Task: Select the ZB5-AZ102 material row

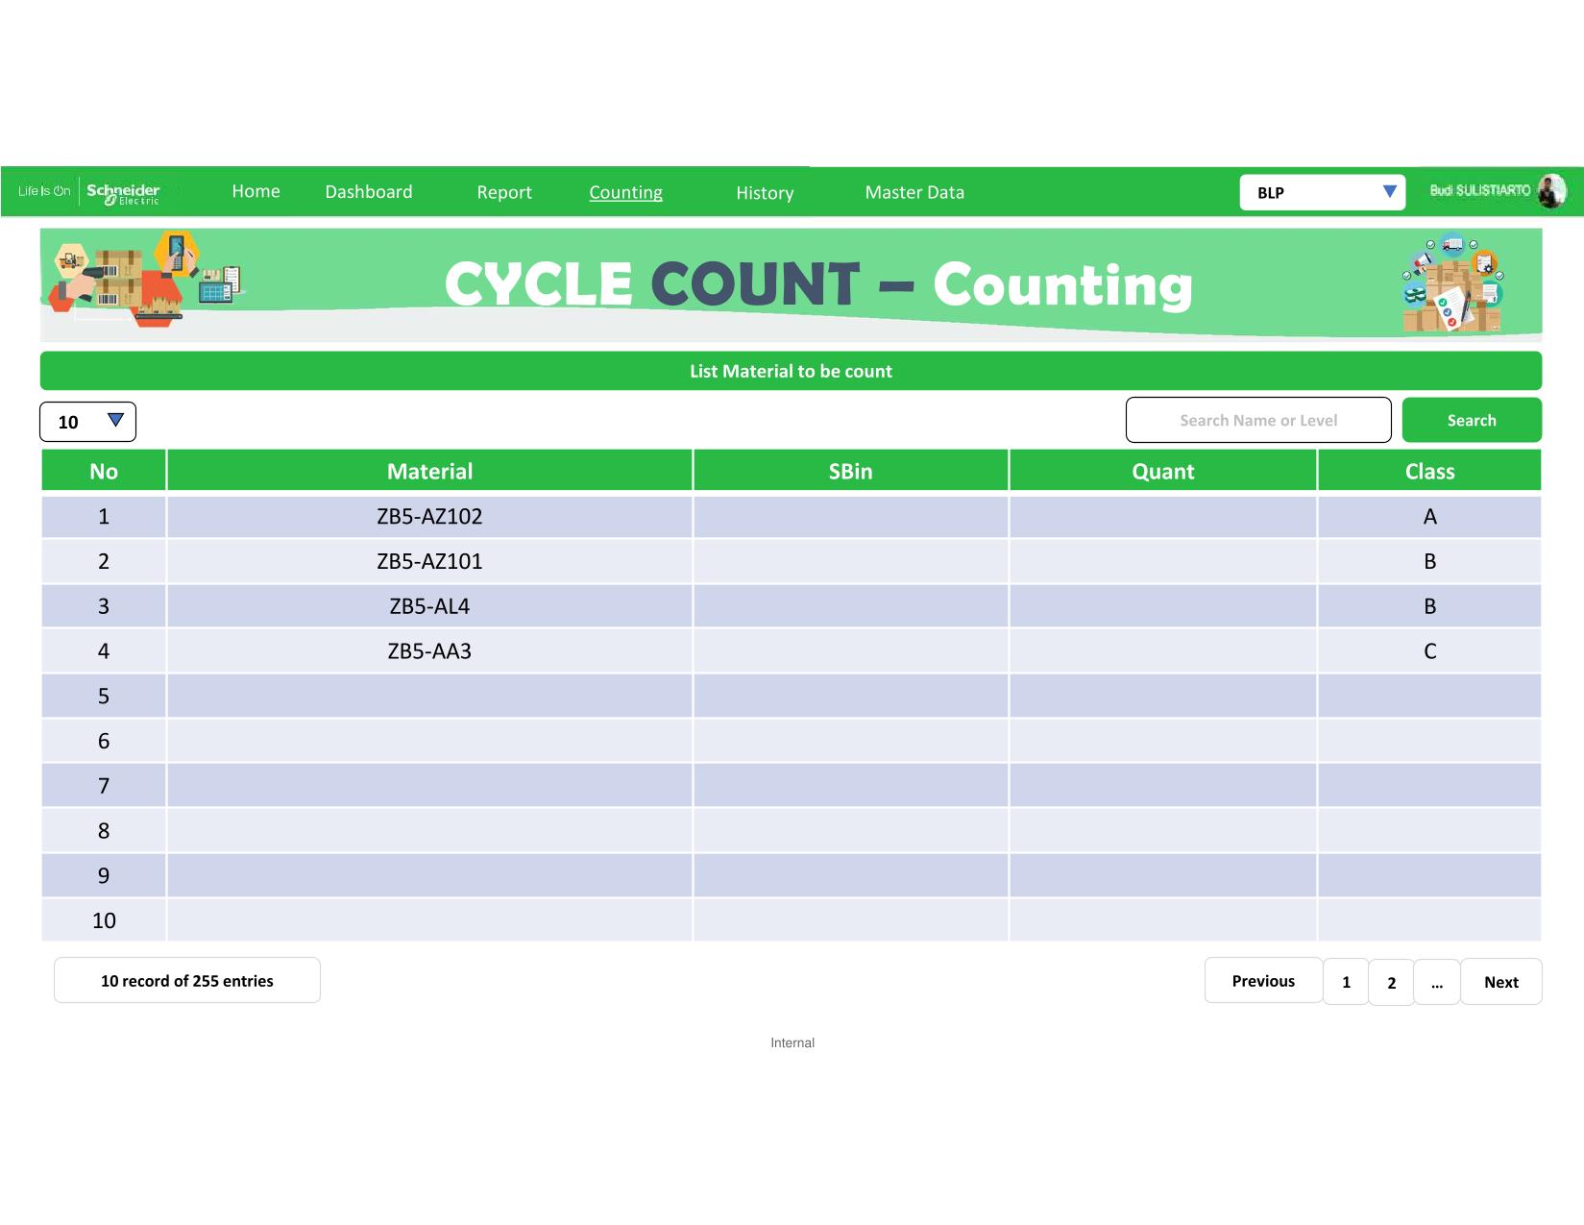Action: [429, 517]
